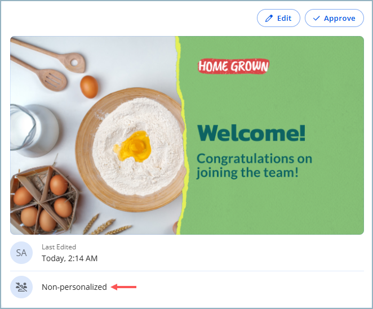Click the crossed-out people non-personalized icon
The width and height of the screenshot is (373, 309).
(x=21, y=287)
